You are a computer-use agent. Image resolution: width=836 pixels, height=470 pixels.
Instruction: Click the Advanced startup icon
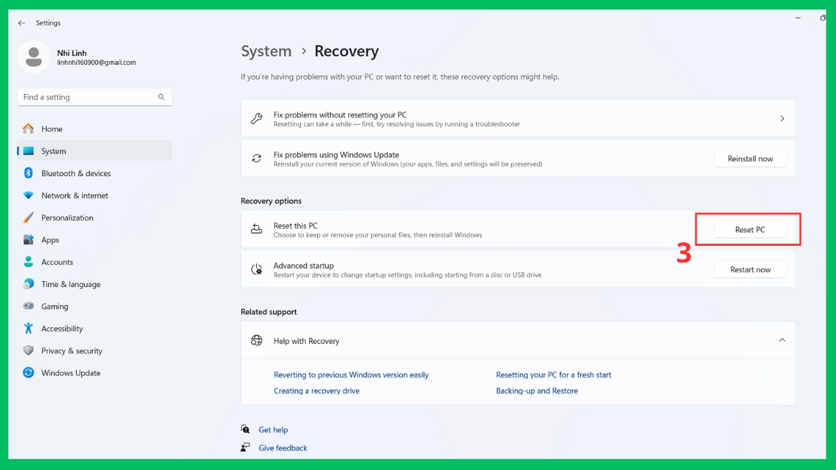[256, 269]
